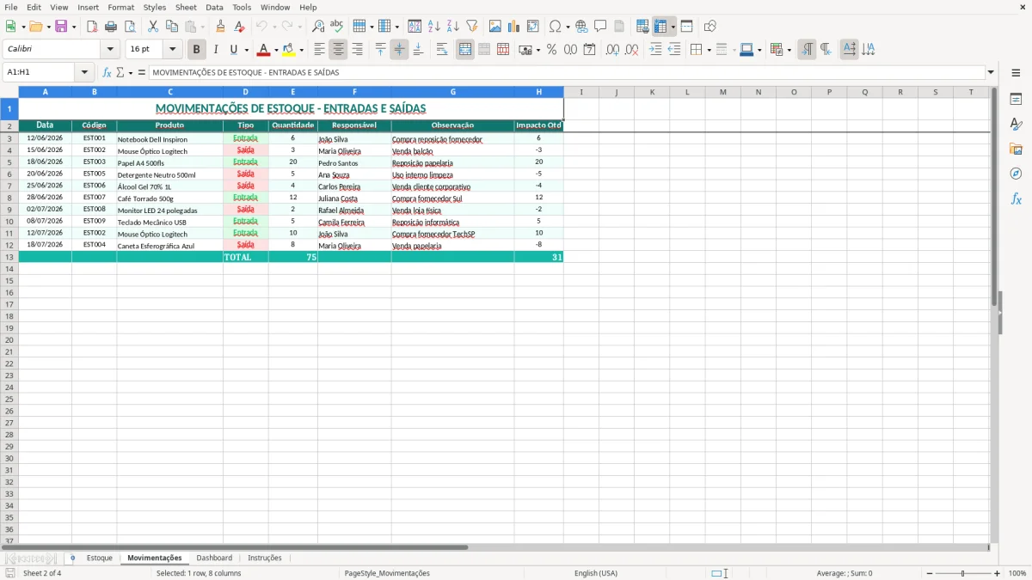Screen dimensions: 1032x580
Task: Toggle Bold formatting
Action: 197,50
